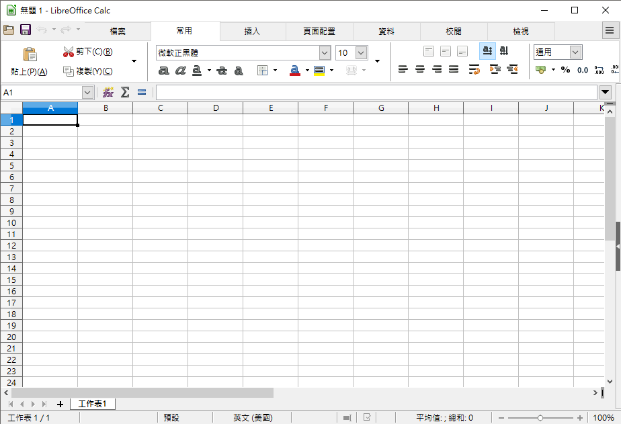Format cell as percent
The image size is (621, 424).
566,70
